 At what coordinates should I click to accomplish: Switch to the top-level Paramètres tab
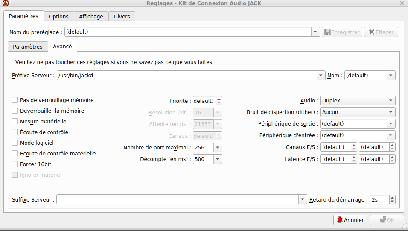tap(23, 16)
